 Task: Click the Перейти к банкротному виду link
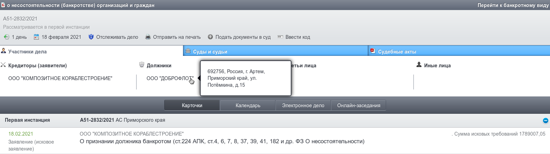513,5
